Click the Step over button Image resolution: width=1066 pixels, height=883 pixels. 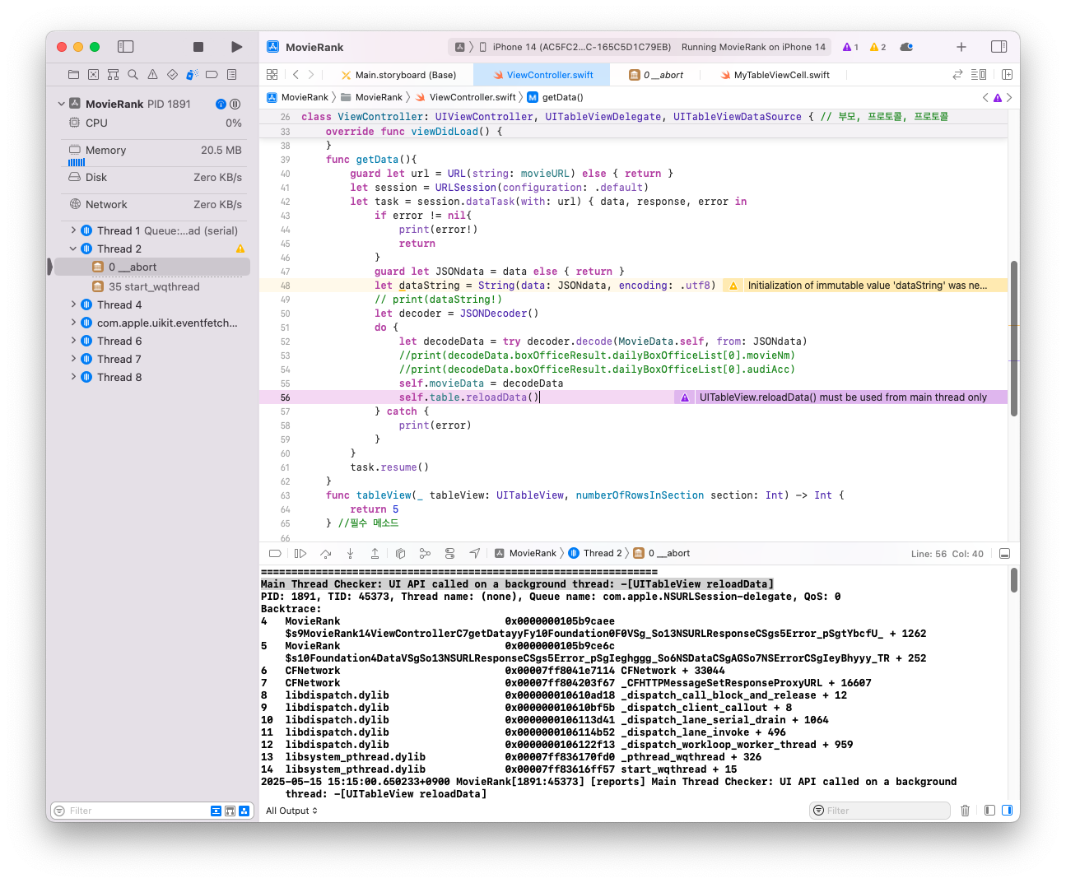(x=325, y=553)
